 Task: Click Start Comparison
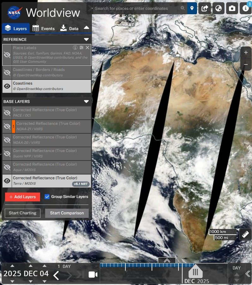tap(67, 213)
